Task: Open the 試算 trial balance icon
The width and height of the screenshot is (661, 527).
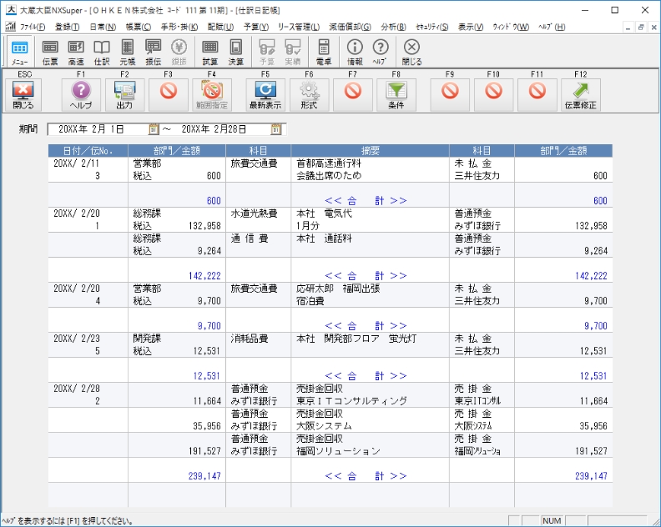Action: coord(210,53)
